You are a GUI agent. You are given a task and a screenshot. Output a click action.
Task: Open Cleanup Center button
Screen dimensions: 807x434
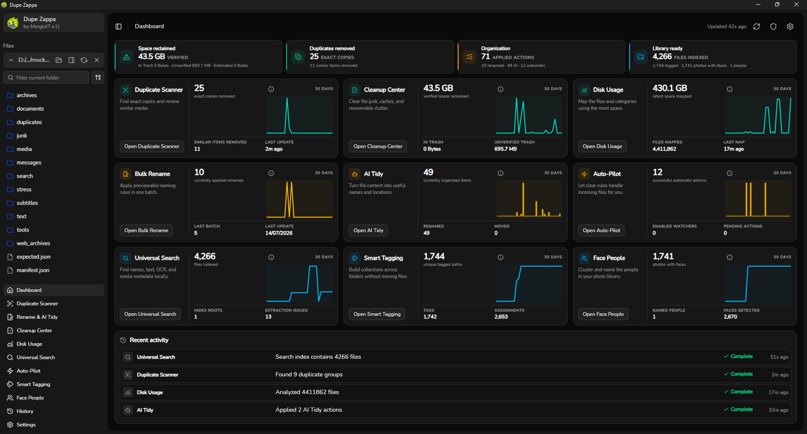[378, 146]
